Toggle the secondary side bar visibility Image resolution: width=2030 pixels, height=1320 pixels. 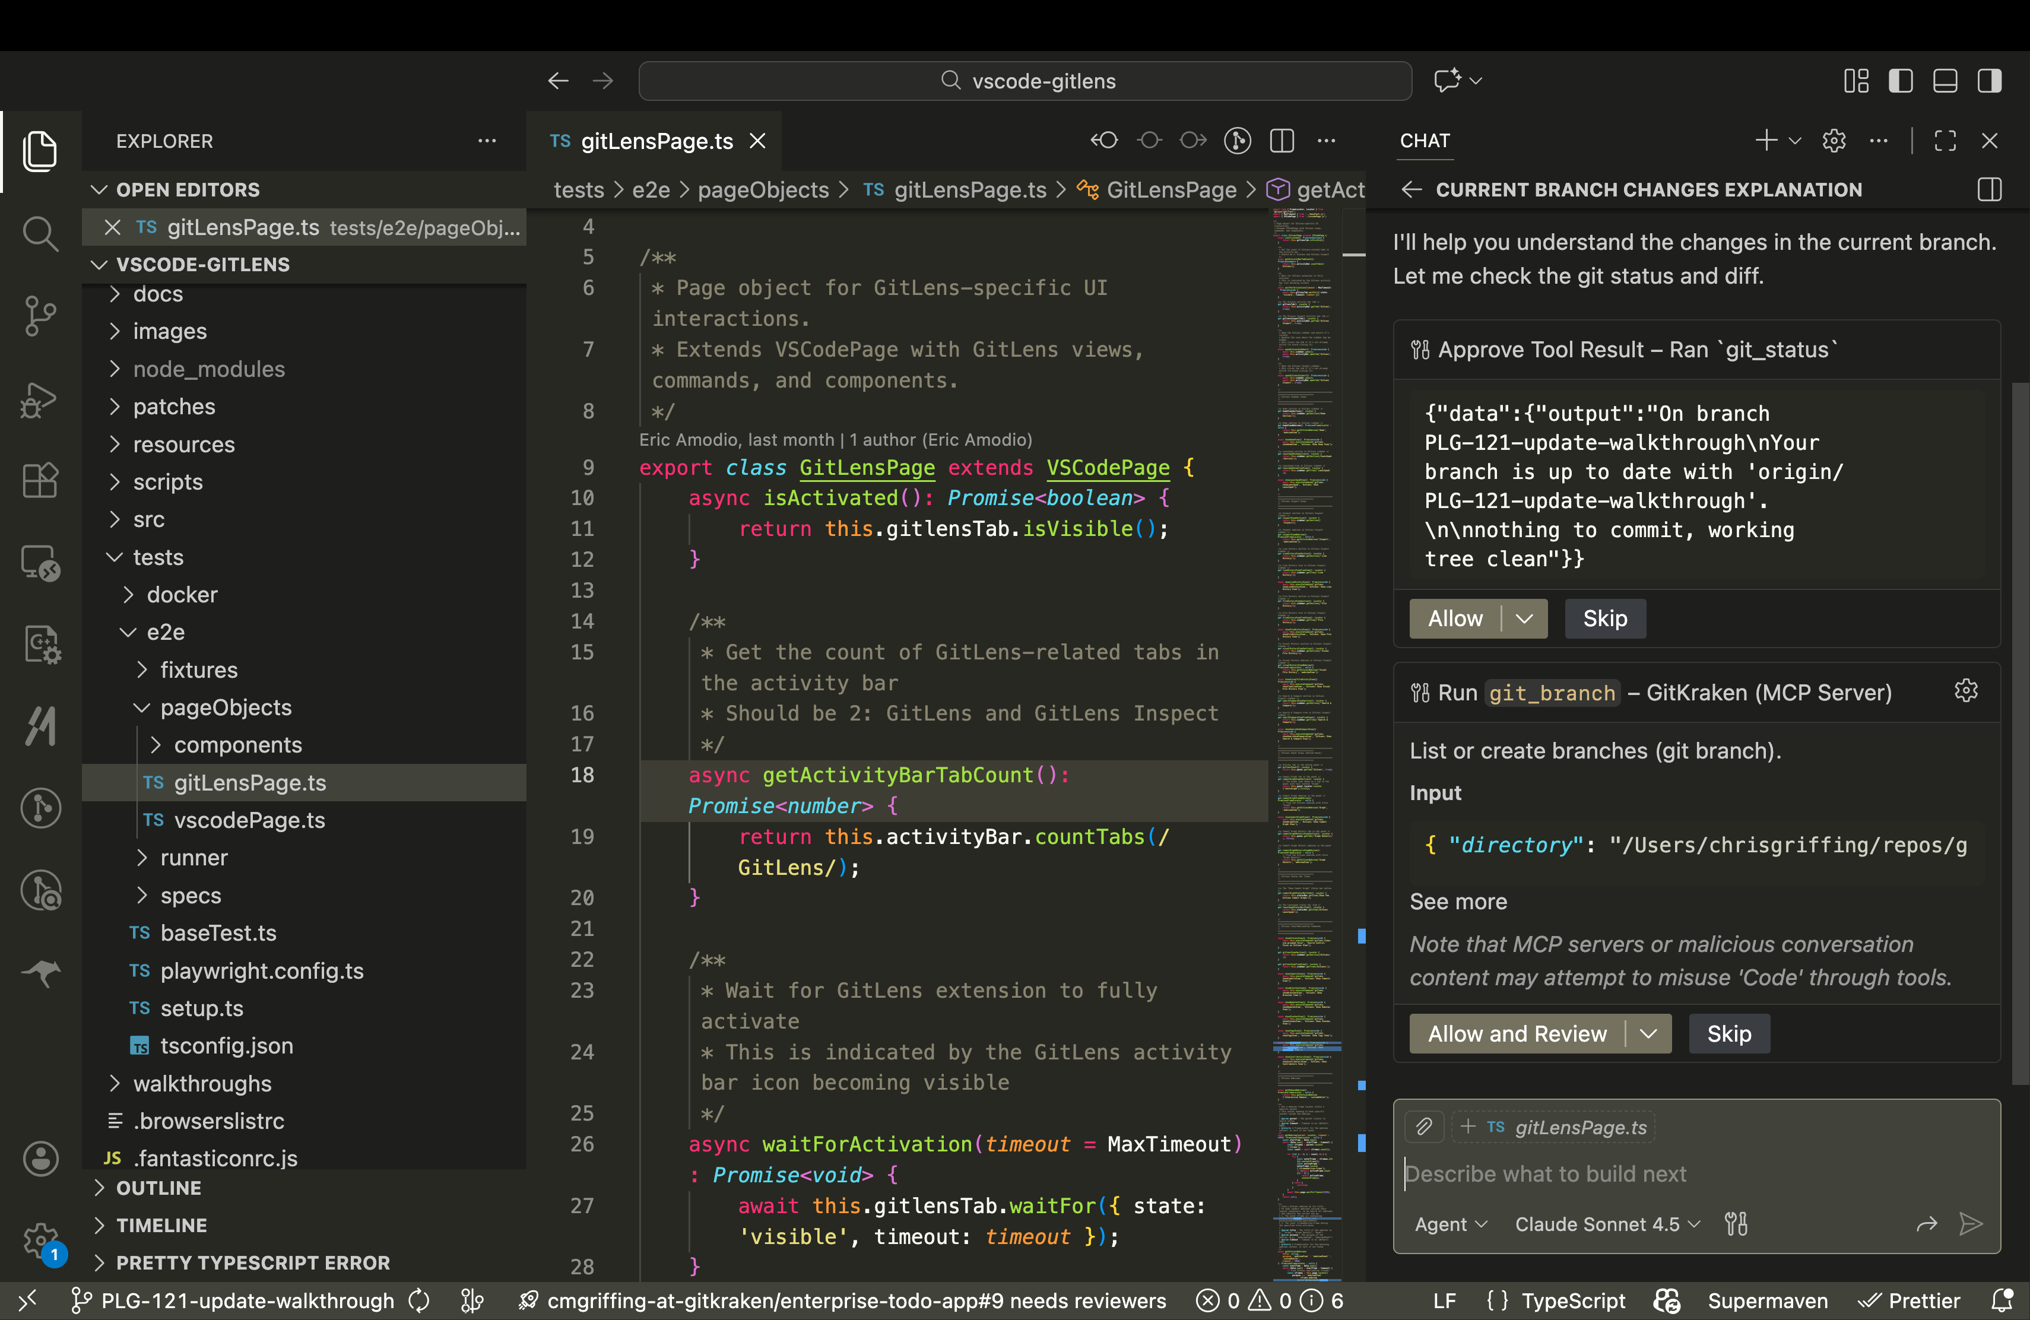1989,80
